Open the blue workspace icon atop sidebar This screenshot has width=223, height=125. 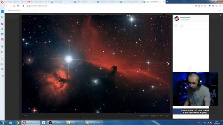(2, 11)
